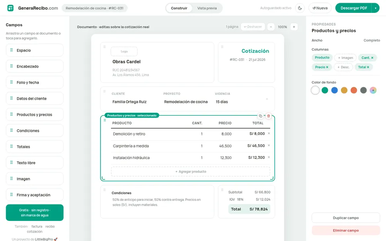Add the Folio y fecha field
386x241 pixels.
point(35,82)
